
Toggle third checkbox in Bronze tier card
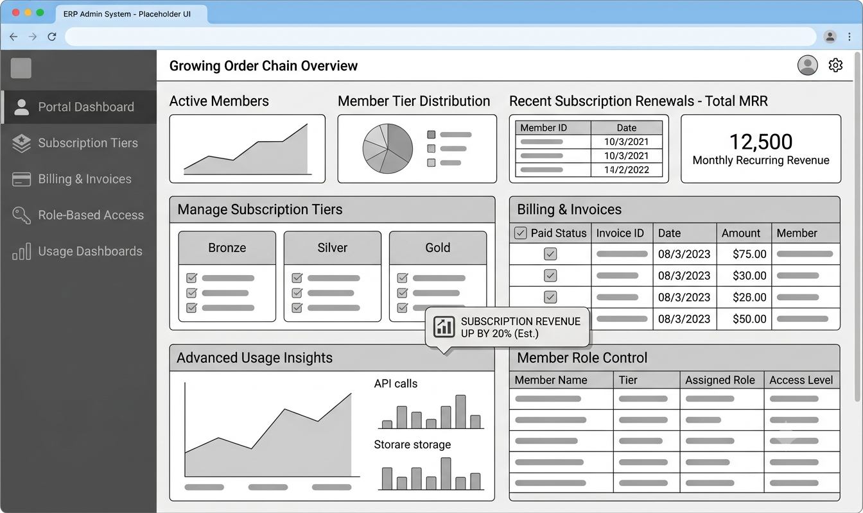coord(191,307)
